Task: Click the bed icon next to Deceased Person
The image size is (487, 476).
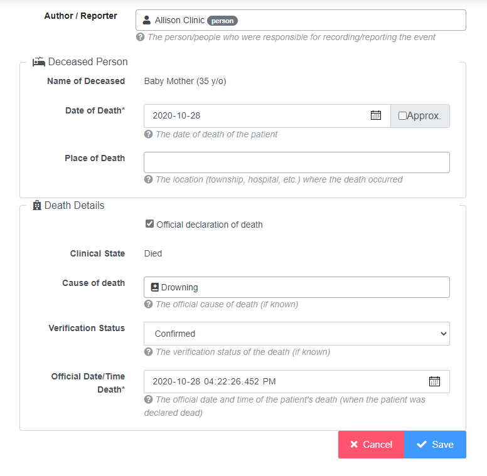Action: pyautogui.click(x=39, y=61)
